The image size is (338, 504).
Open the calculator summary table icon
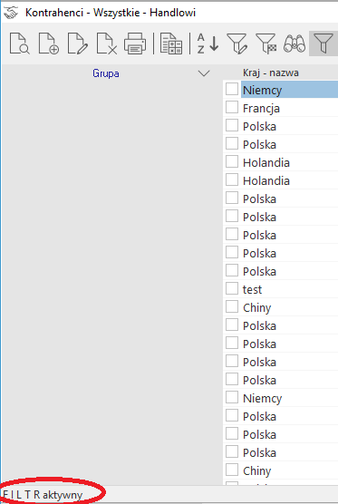click(171, 44)
